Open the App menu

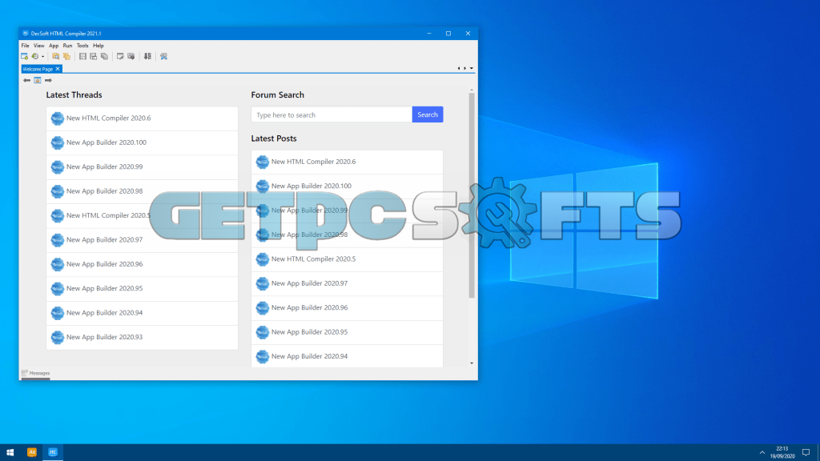[54, 46]
